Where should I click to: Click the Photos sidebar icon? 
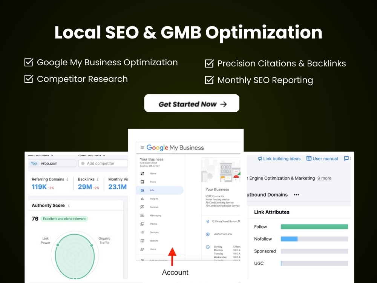pyautogui.click(x=142, y=224)
